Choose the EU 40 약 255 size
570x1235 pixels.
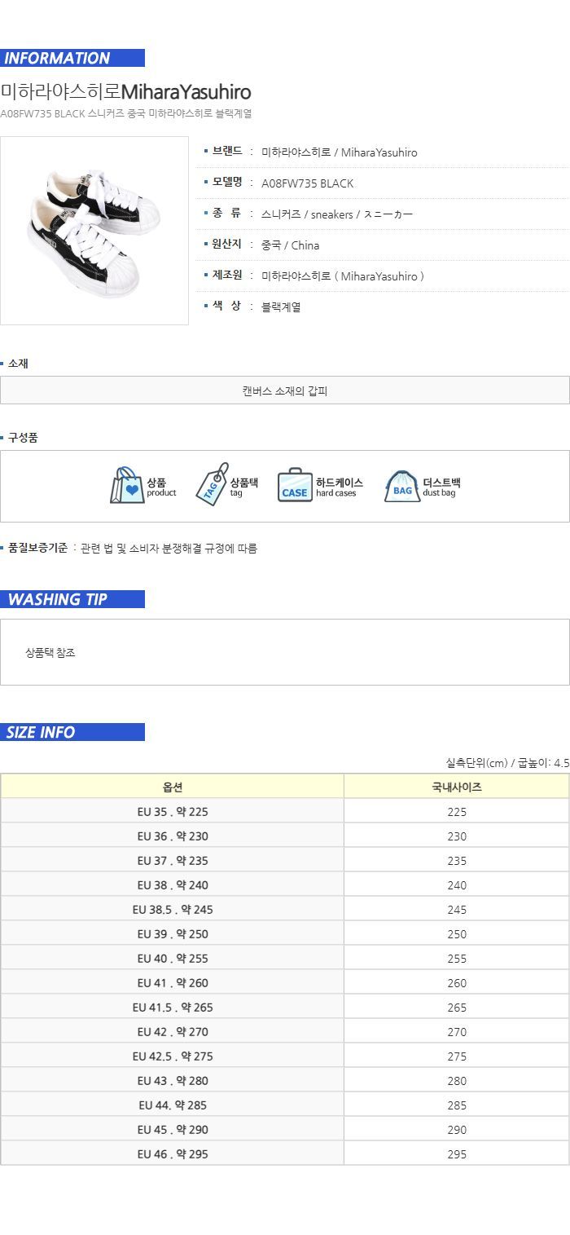(x=173, y=959)
